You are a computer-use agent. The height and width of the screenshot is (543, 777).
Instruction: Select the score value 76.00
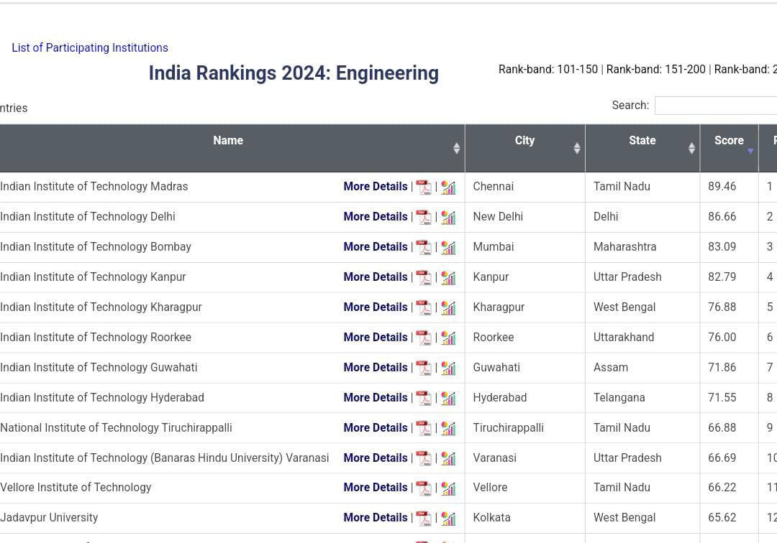(722, 338)
